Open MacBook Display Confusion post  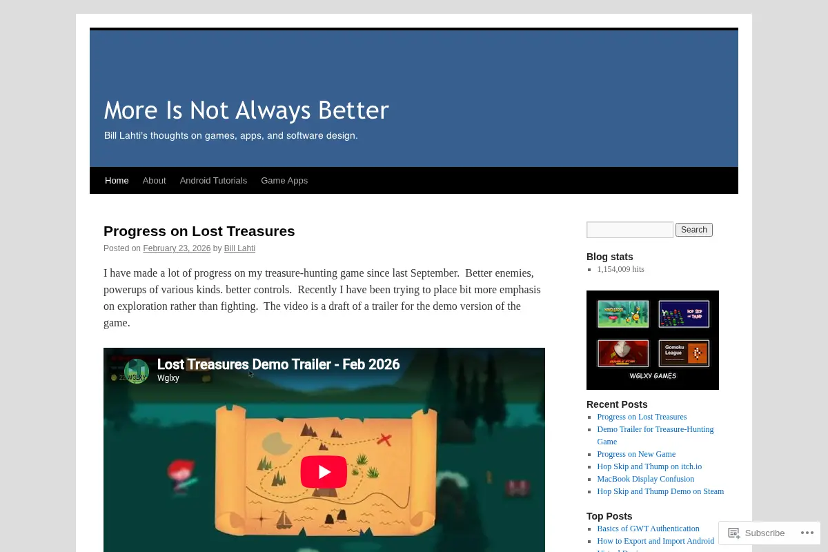point(646,479)
